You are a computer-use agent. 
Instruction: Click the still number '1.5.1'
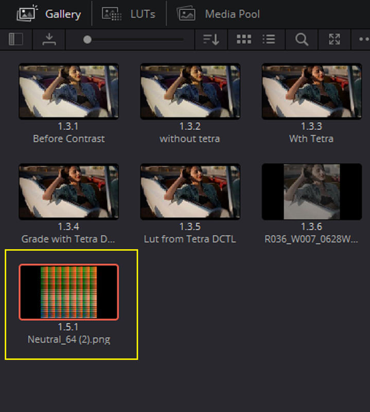pyautogui.click(x=68, y=327)
